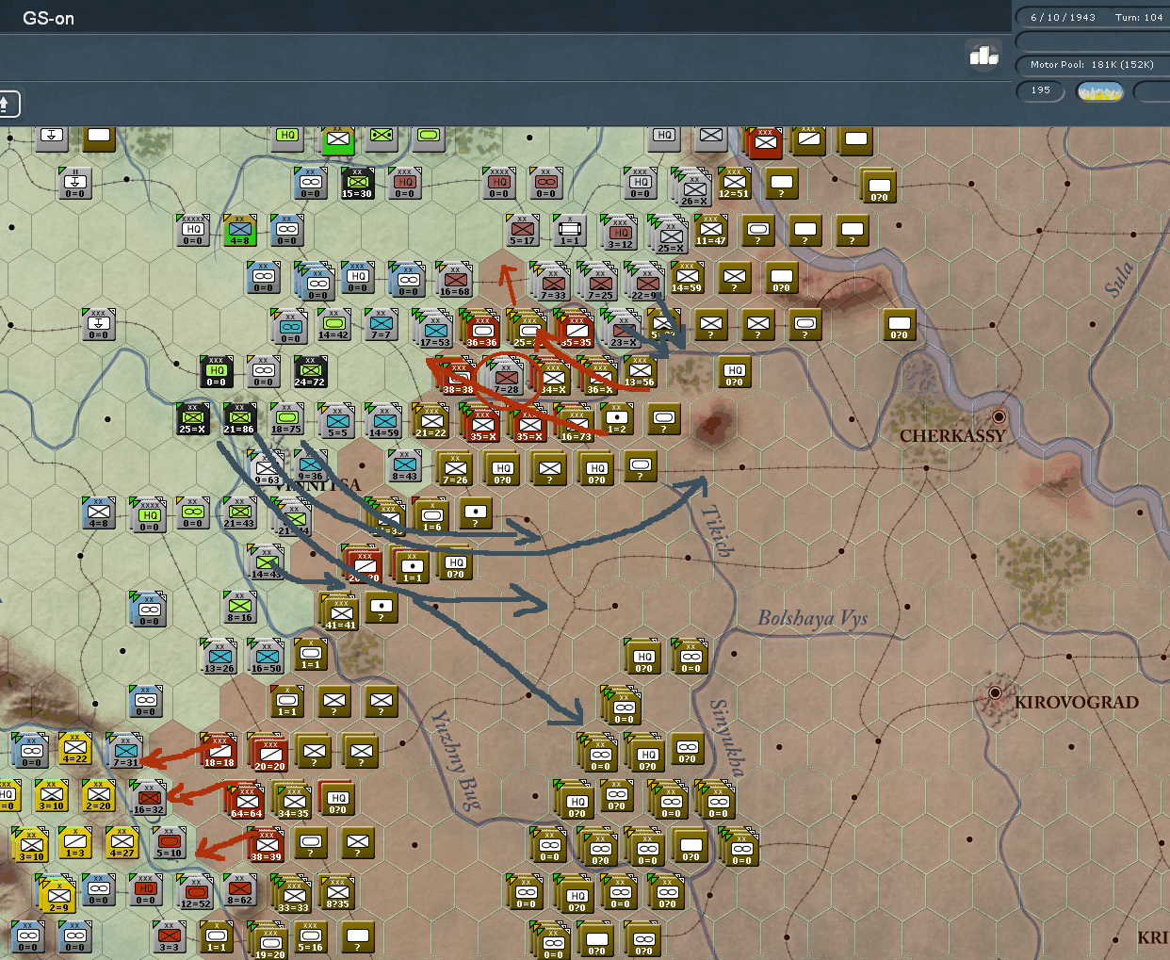
Task: Click the date and Turn 104 readout
Action: click(x=1097, y=17)
